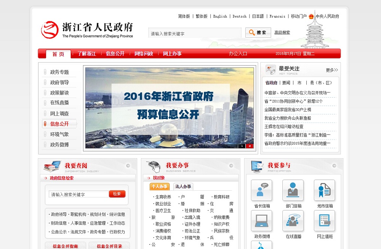Click the 2016 budget banner image
This screenshot has height=249, width=381.
170,108
